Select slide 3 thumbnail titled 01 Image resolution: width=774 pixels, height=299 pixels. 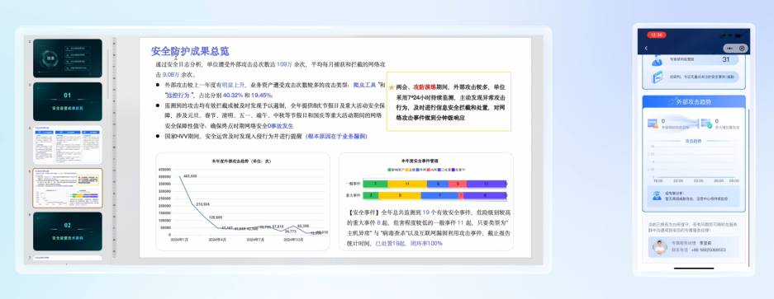pyautogui.click(x=68, y=101)
